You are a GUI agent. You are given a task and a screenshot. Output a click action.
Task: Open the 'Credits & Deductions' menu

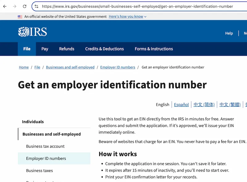point(104,49)
